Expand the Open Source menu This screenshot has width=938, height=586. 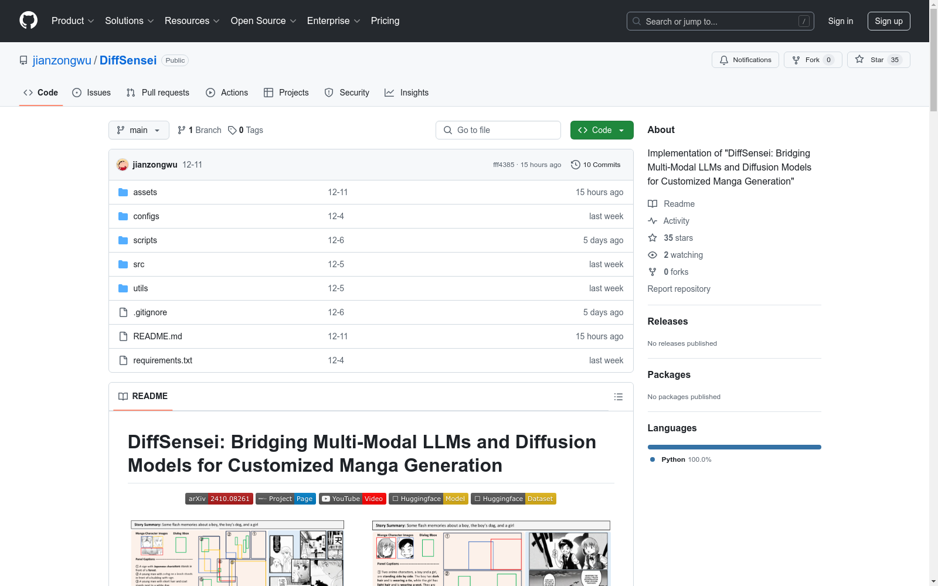pyautogui.click(x=264, y=21)
